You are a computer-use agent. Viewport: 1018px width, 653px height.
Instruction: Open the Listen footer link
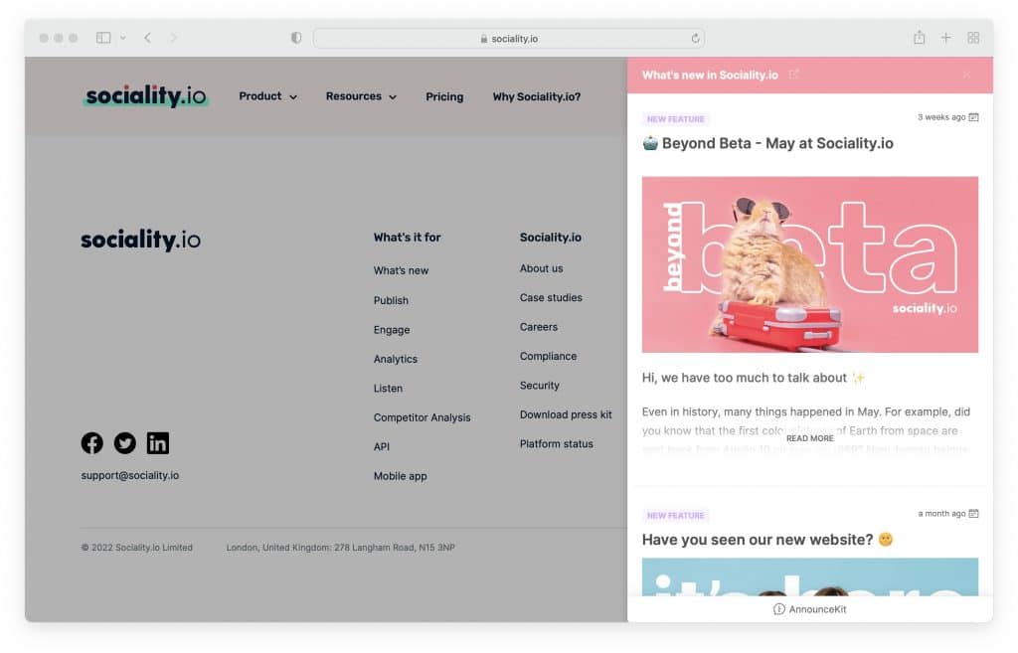click(x=388, y=389)
